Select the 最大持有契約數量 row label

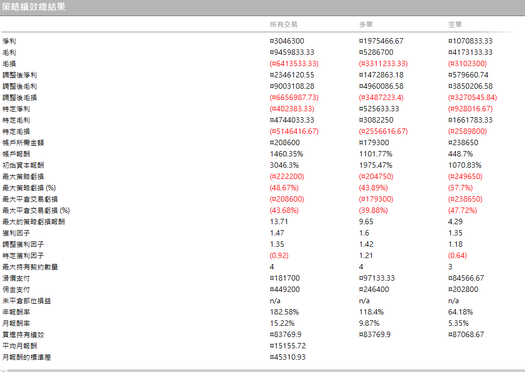30,267
